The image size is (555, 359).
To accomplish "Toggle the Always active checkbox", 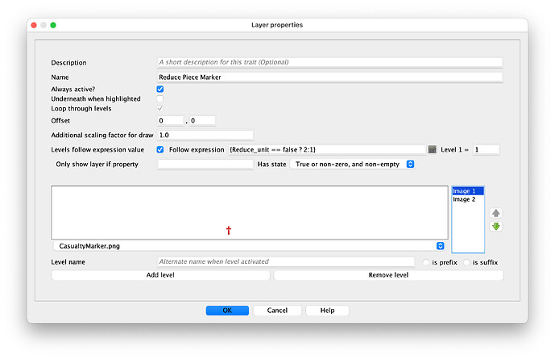I will 160,89.
